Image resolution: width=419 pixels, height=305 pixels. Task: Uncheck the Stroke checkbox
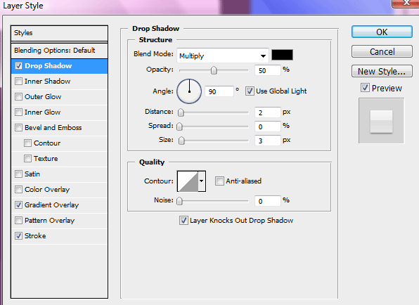click(x=18, y=236)
